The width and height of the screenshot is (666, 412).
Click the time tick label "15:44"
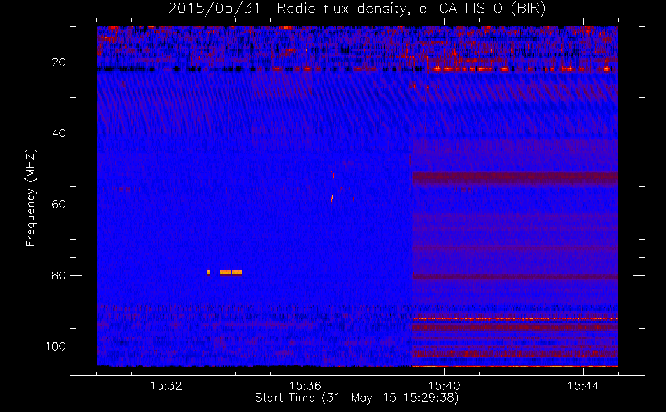coord(583,386)
